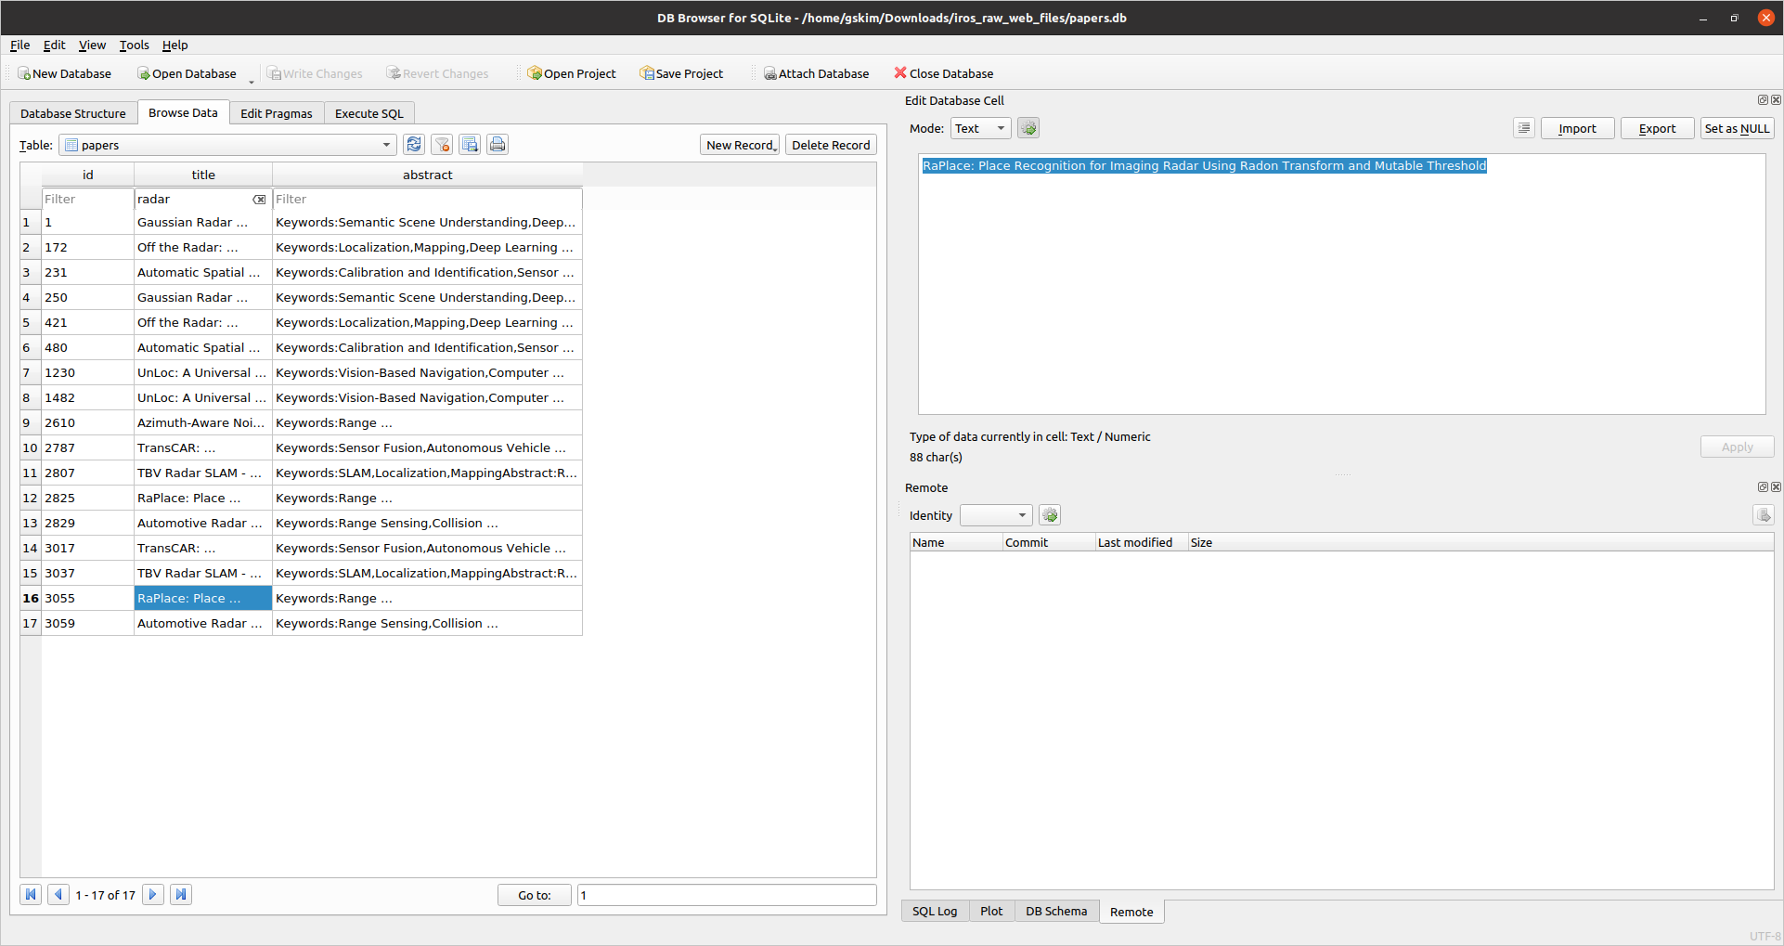Switch to the Execute SQL tab
This screenshot has height=946, width=1784.
coord(368,112)
